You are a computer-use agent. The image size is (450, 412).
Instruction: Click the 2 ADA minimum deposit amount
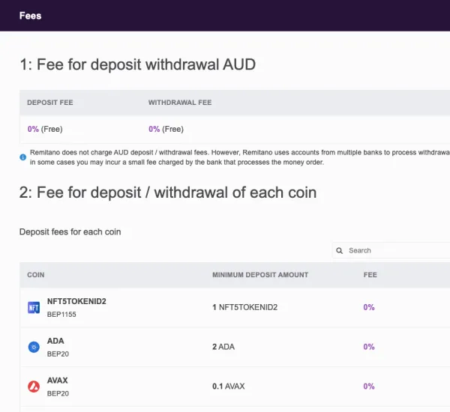pyautogui.click(x=224, y=347)
